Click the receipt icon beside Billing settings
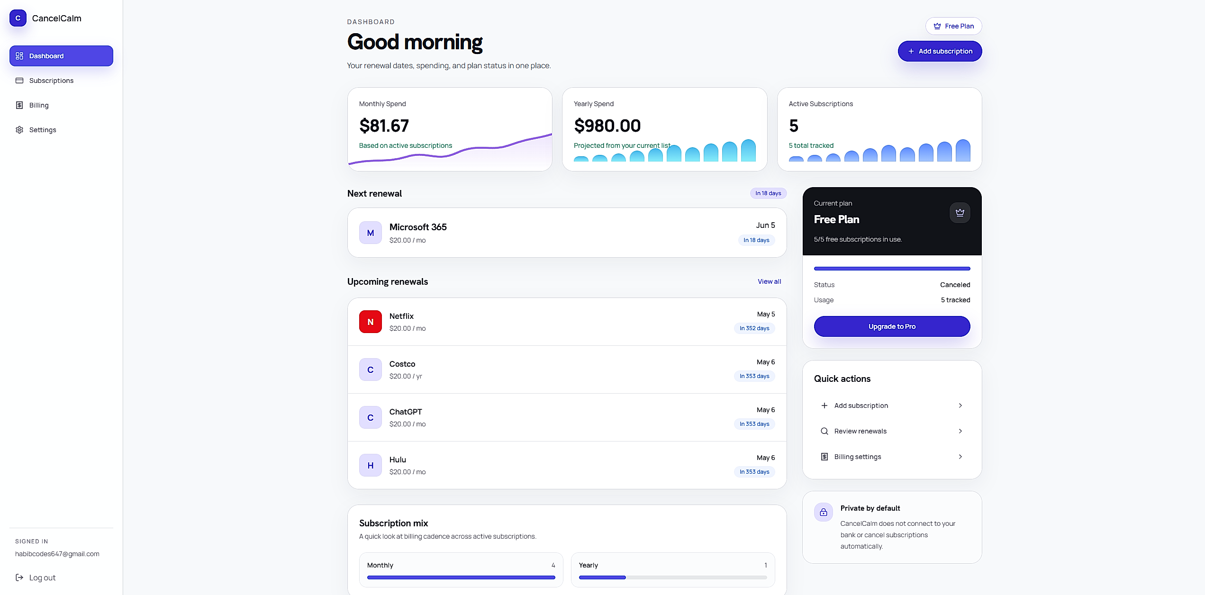The image size is (1205, 595). 824,457
